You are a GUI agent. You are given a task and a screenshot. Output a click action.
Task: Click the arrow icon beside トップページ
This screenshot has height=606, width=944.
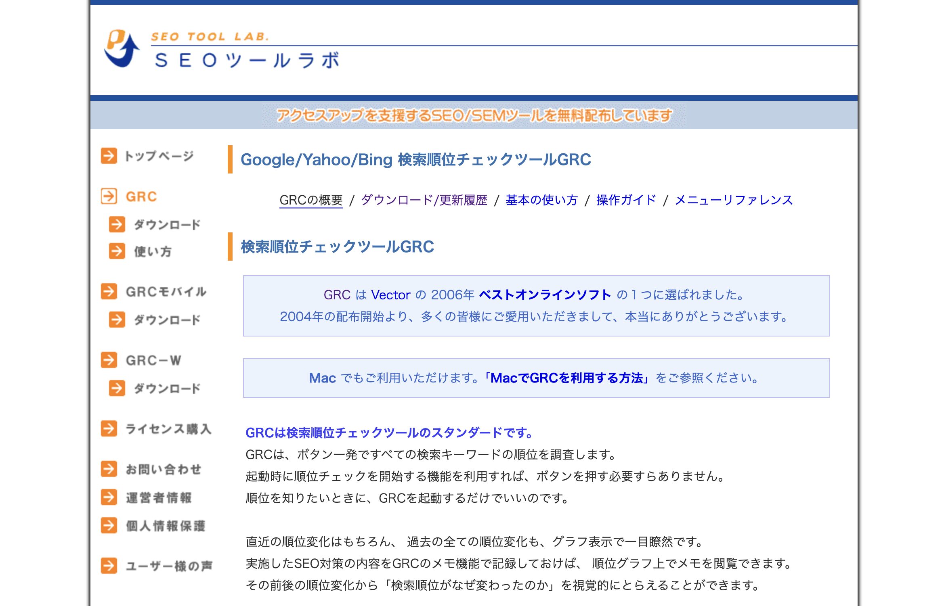[109, 156]
